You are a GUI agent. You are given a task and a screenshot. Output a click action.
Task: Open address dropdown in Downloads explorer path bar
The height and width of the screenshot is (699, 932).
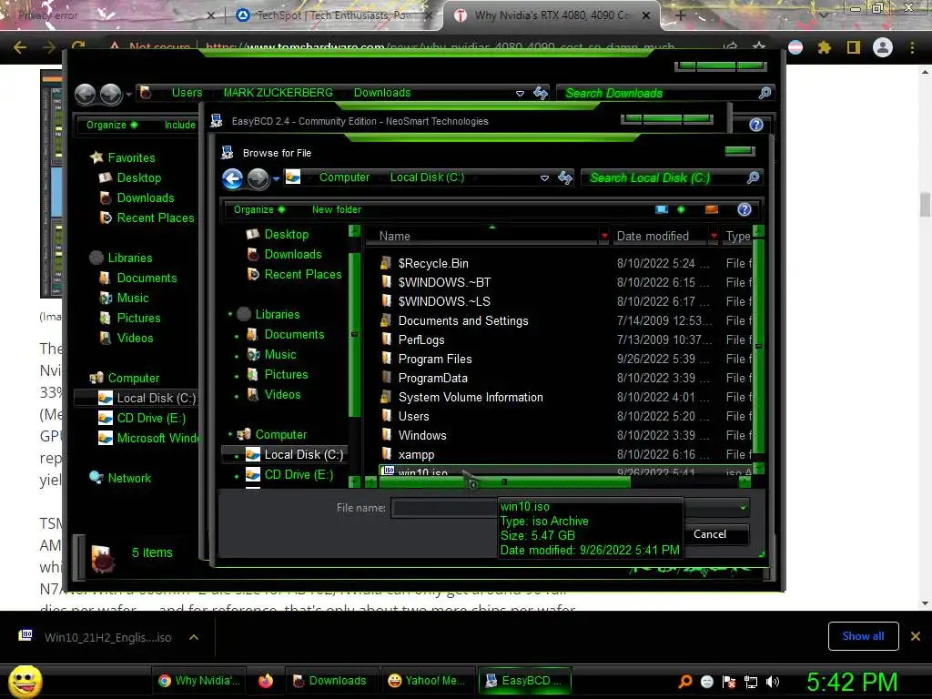point(520,94)
